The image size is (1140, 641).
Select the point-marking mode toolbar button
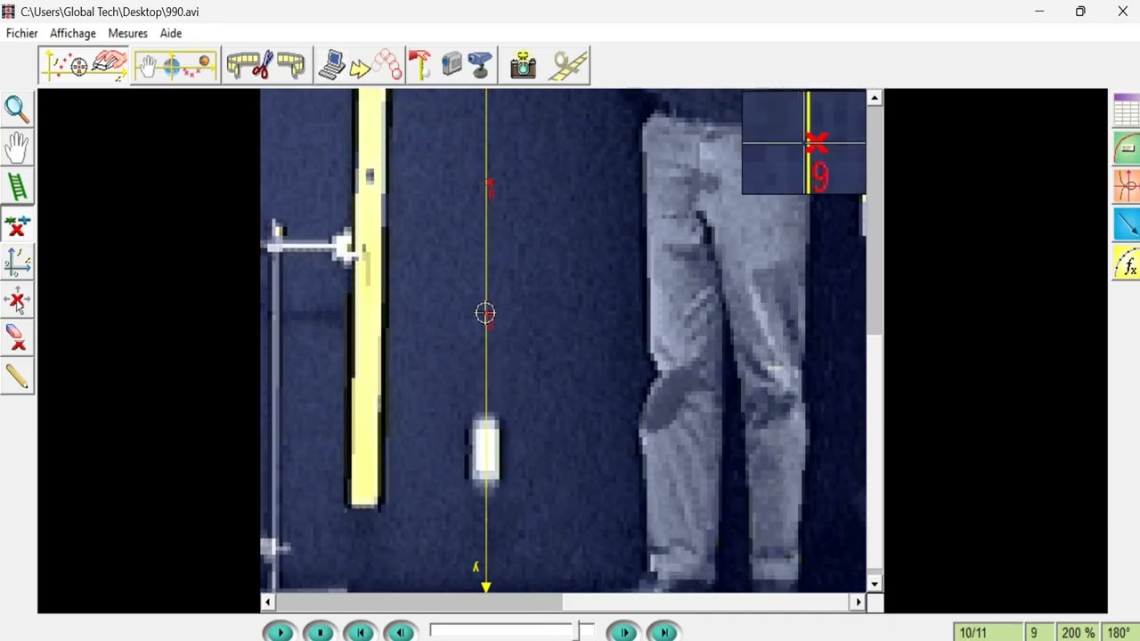pyautogui.click(x=85, y=66)
